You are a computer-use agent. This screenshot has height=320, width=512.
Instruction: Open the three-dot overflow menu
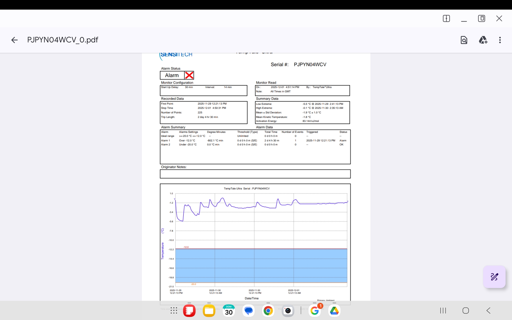pyautogui.click(x=500, y=40)
